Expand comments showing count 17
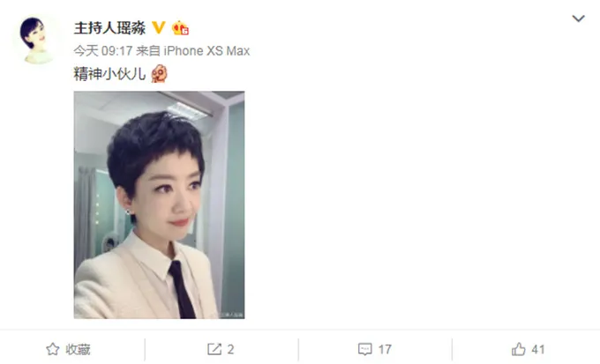 click(385, 349)
